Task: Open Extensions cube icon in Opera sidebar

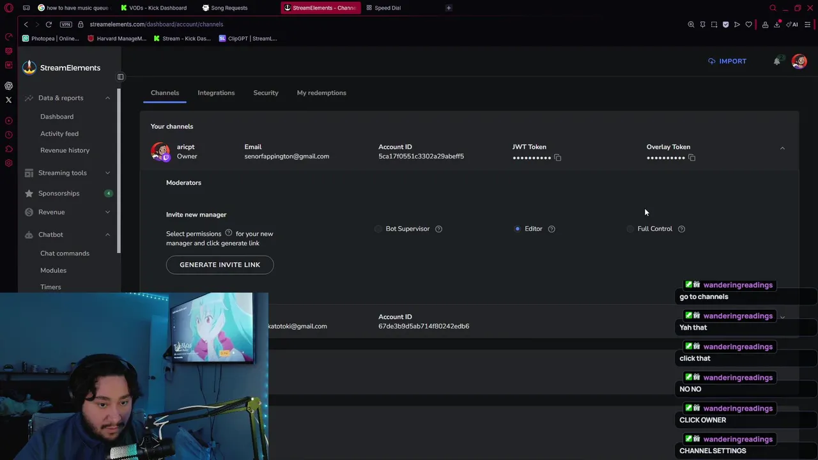Action: tap(9, 149)
